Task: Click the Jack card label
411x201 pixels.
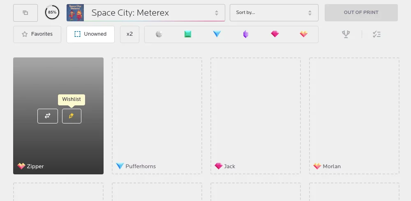Action: point(230,167)
